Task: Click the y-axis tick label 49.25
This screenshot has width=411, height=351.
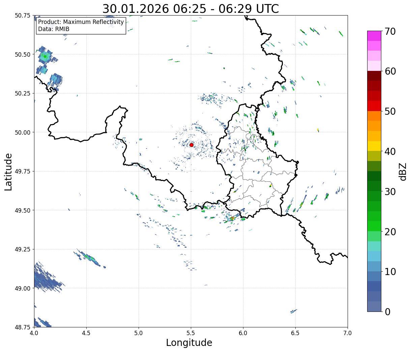Action: click(x=23, y=249)
